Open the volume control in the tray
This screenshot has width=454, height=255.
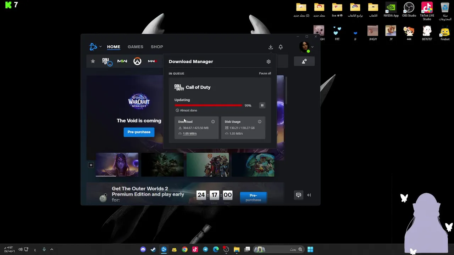(20, 249)
